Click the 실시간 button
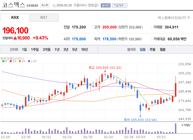This screenshot has width=193, height=140. click(106, 6)
